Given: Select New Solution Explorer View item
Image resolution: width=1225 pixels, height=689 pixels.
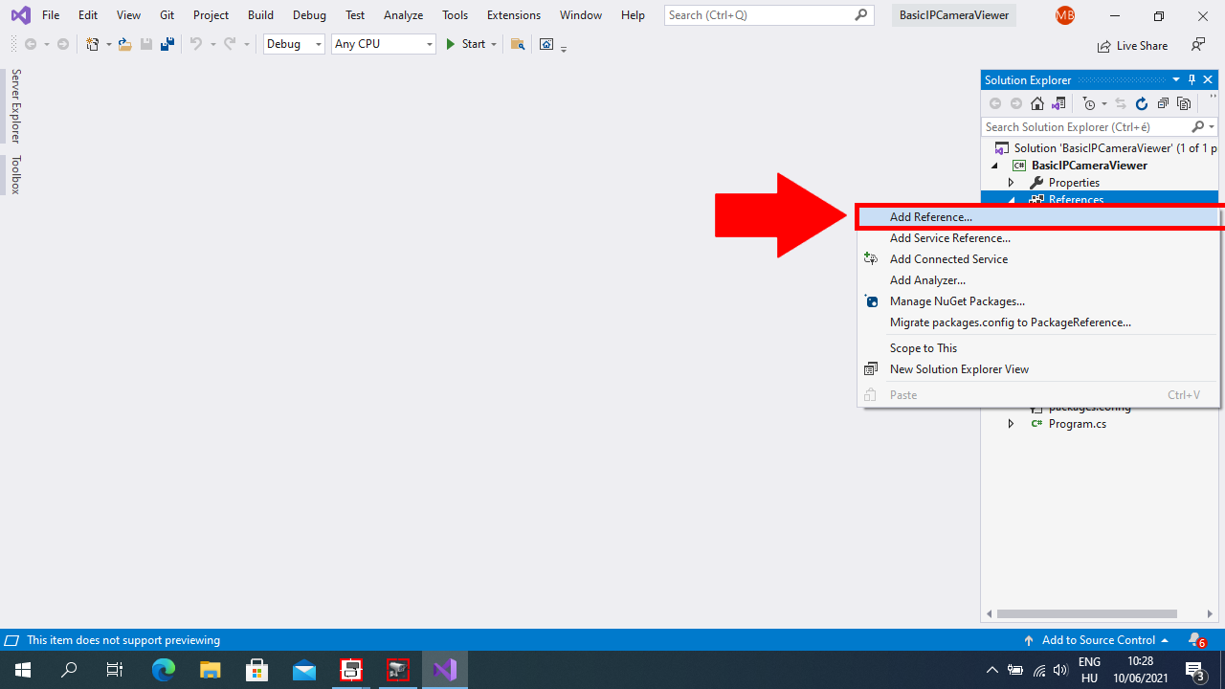Looking at the screenshot, I should coord(1038,369).
